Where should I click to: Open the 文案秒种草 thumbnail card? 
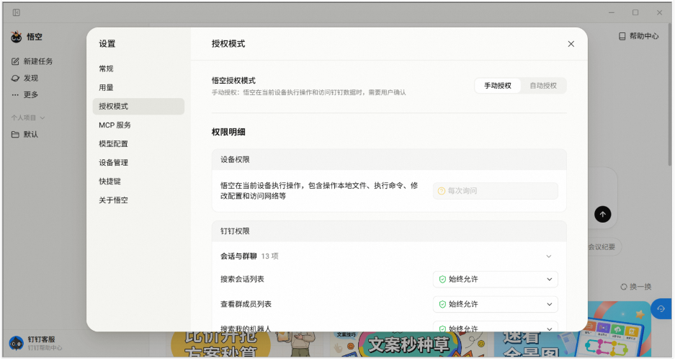click(409, 344)
